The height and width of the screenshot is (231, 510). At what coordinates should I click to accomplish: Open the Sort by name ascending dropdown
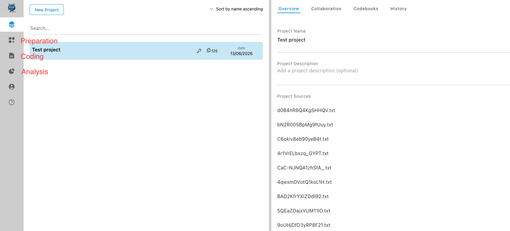[236, 9]
